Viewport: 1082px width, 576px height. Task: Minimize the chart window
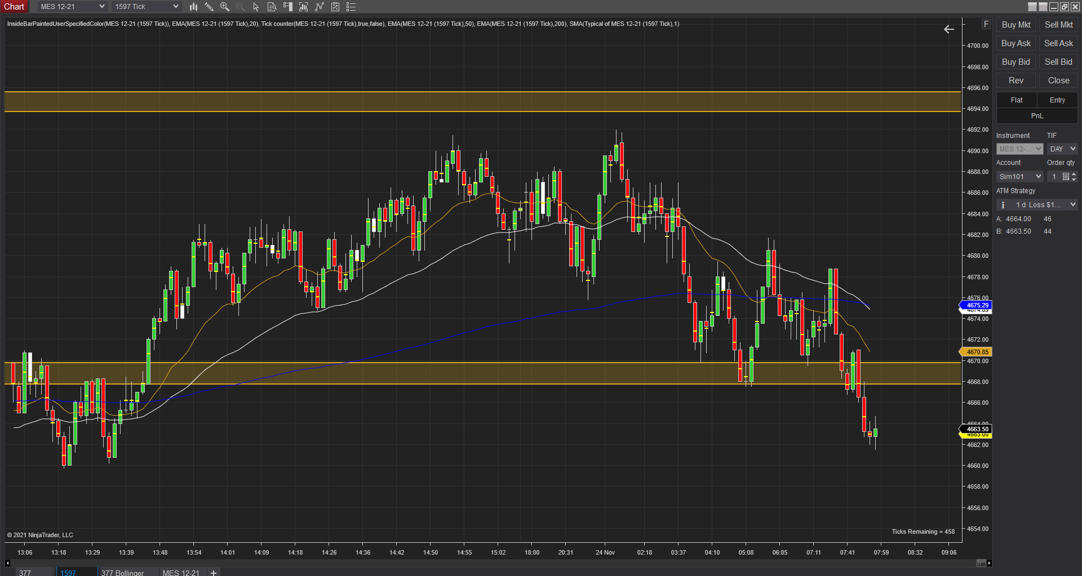coord(1054,7)
